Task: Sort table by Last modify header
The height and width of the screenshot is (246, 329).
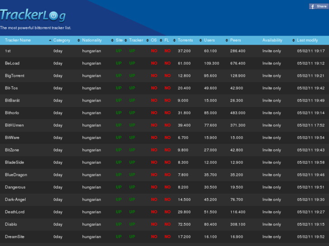Action: 307,40
